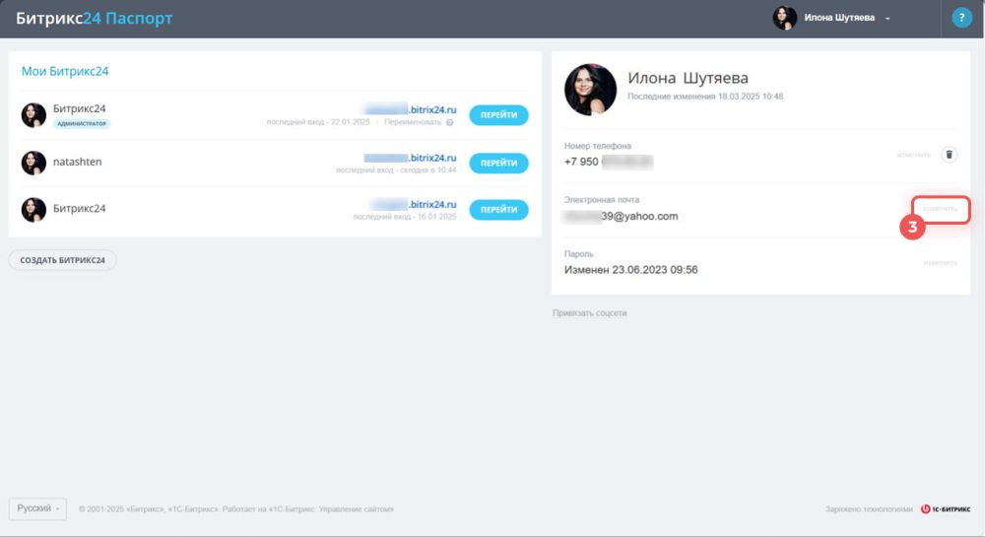Click the name Илона Шутяева in profile card
Viewport: 985px width, 537px height.
click(688, 78)
